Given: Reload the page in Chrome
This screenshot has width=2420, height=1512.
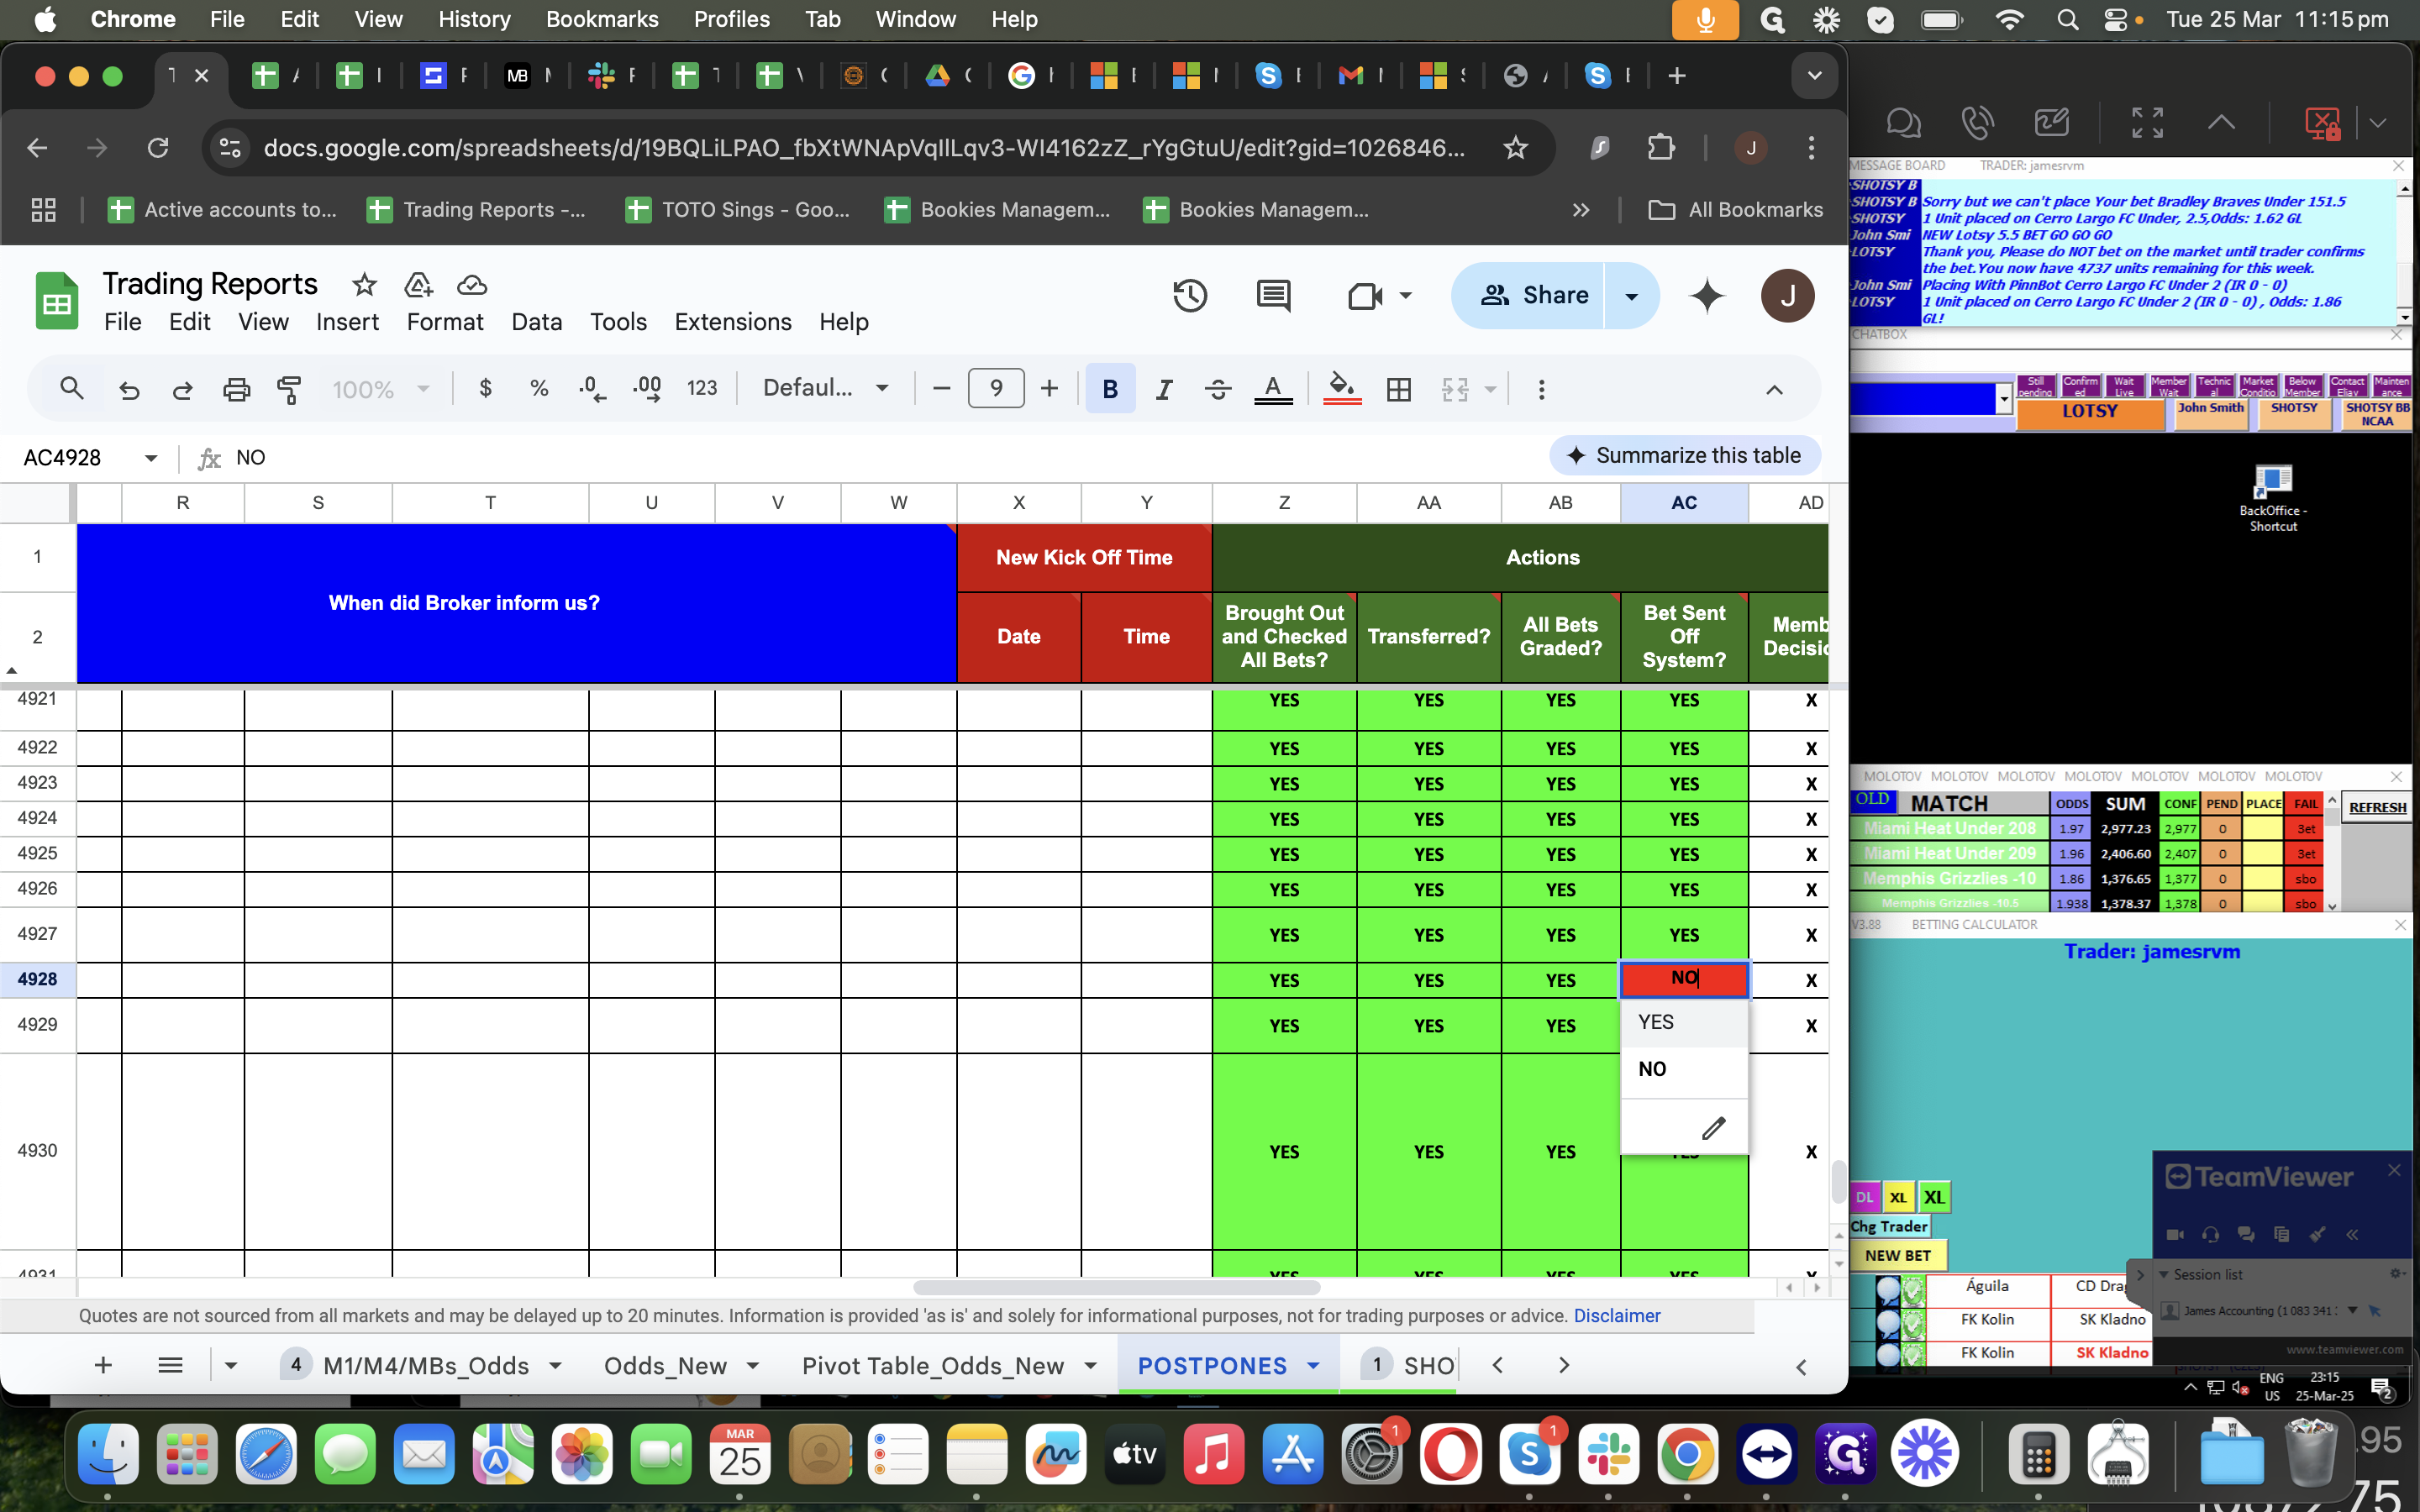Looking at the screenshot, I should tap(158, 149).
